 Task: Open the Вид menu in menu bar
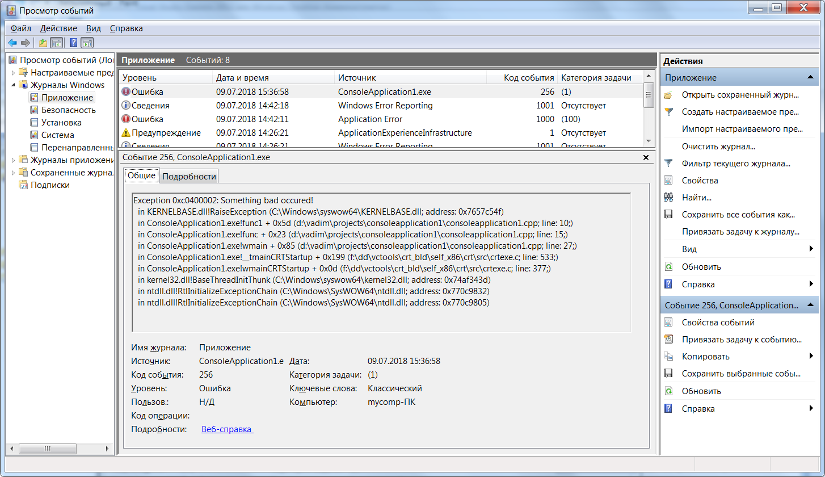tap(94, 28)
